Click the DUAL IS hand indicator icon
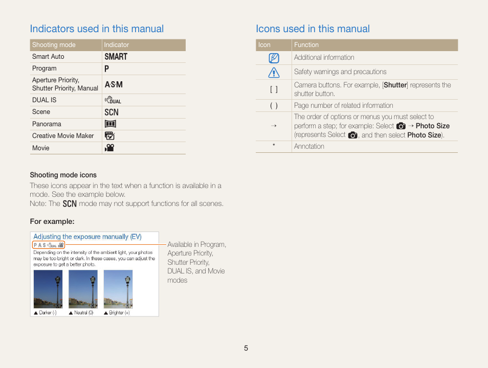 pos(113,100)
